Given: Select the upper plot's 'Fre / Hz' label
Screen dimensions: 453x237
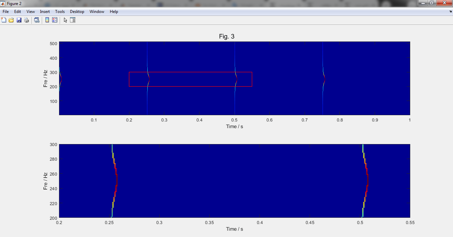Looking at the screenshot, I should point(45,79).
